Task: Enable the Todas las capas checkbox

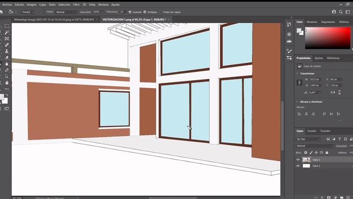Action: [x=160, y=12]
